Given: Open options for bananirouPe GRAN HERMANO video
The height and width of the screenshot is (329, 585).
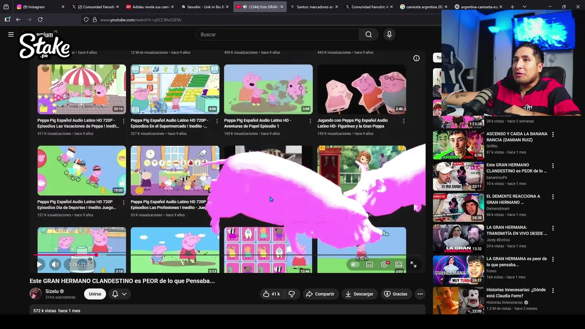Looking at the screenshot, I should tap(553, 165).
